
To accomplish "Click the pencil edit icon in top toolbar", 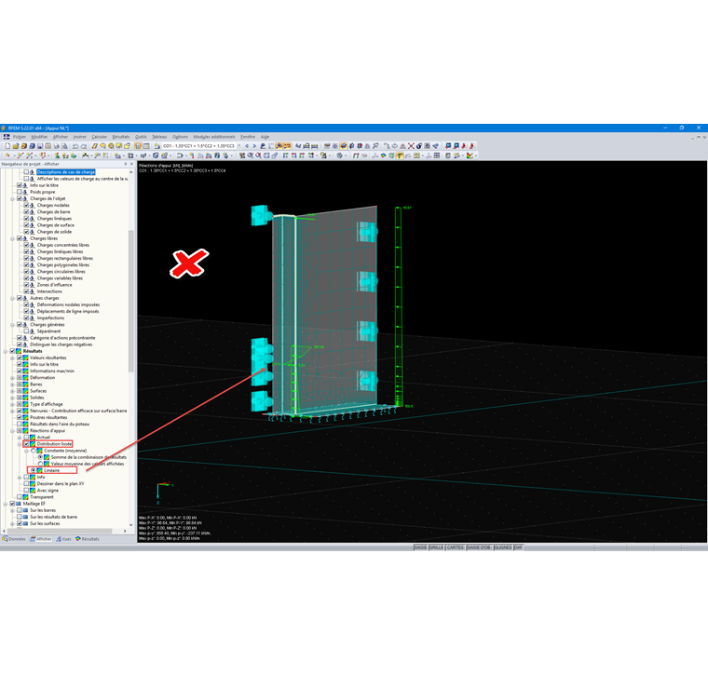I will click(x=95, y=146).
